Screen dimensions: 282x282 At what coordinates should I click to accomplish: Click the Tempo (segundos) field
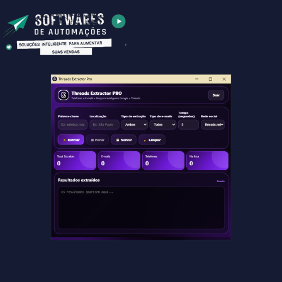[x=188, y=125]
